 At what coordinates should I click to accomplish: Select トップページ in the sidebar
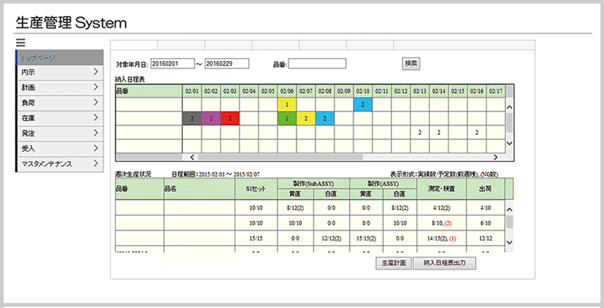coord(58,58)
